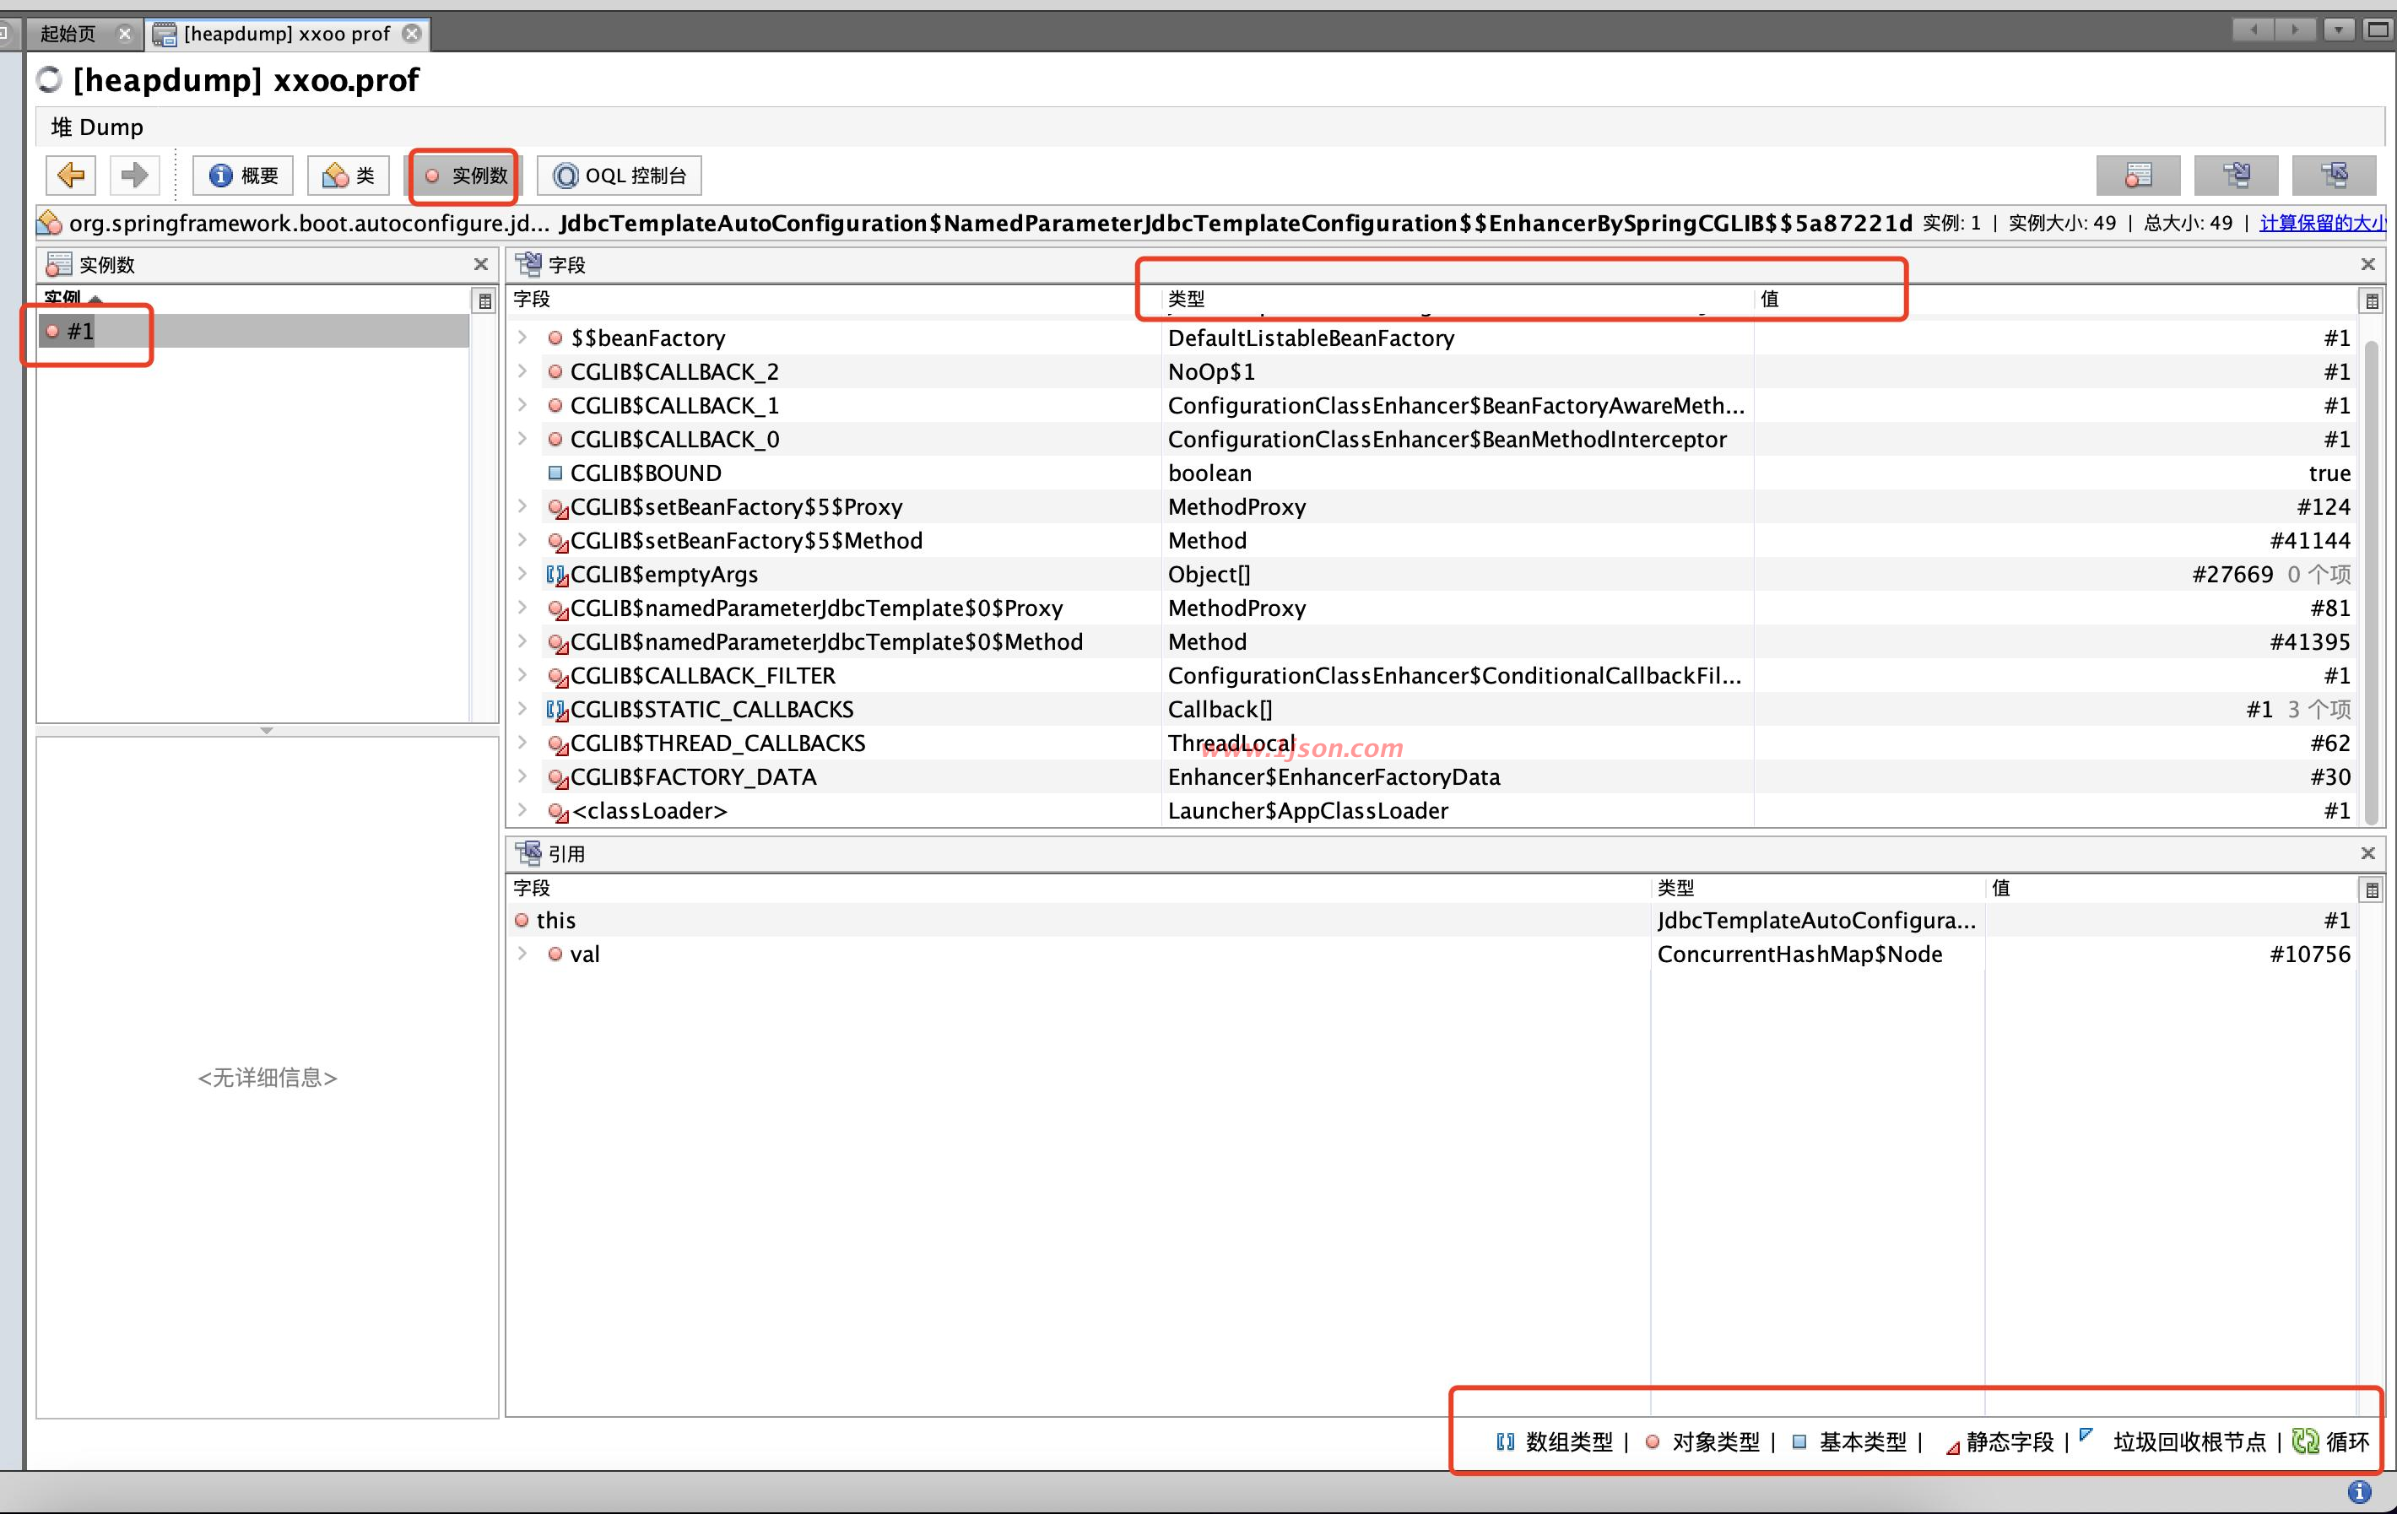Toggle the instances list panel button
The image size is (2397, 1514).
(x=2137, y=176)
